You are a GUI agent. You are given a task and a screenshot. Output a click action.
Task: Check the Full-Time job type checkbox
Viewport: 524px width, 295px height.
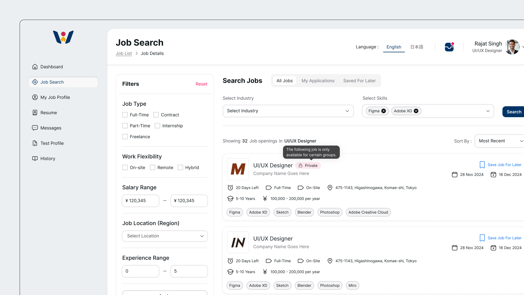click(125, 115)
